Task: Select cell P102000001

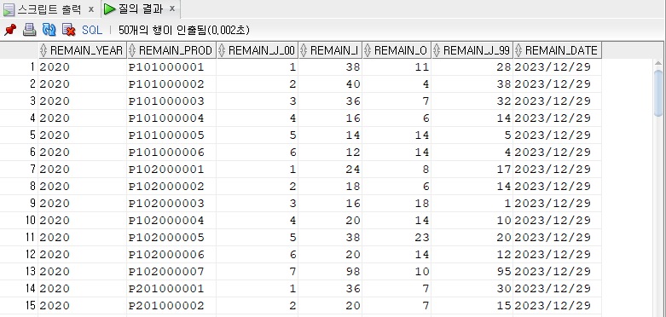Action: coord(171,170)
